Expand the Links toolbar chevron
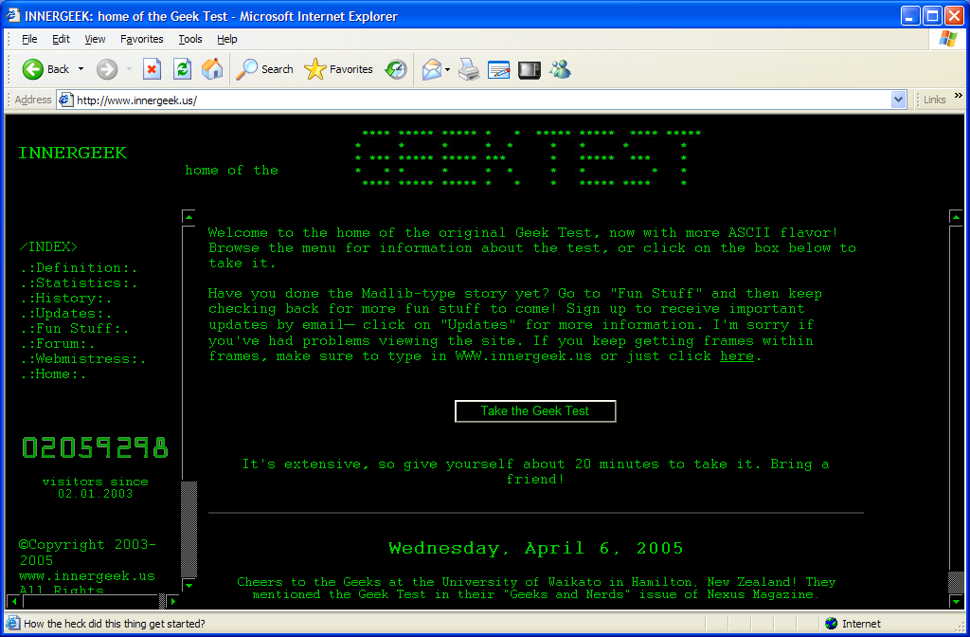 point(959,96)
